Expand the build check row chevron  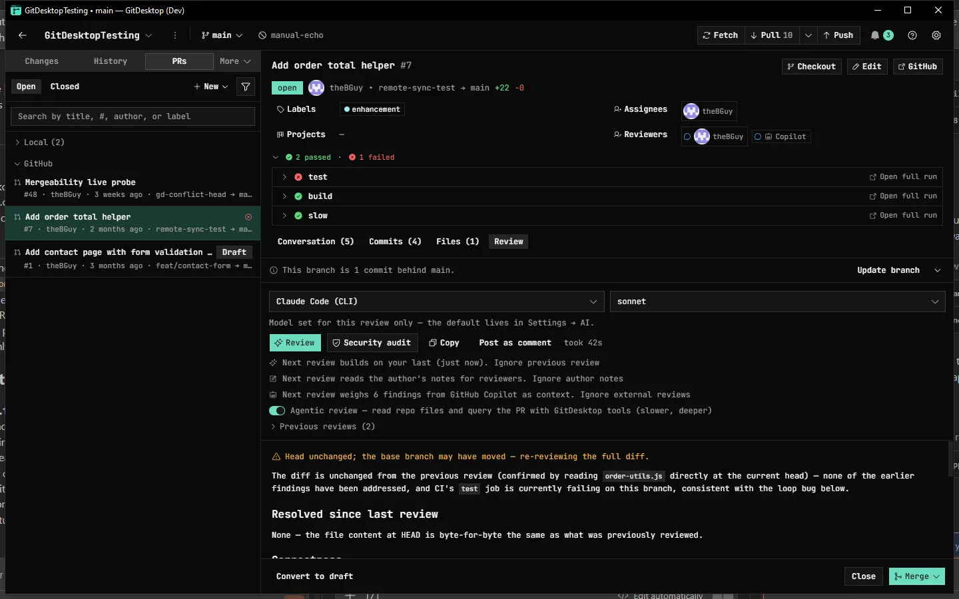click(284, 196)
